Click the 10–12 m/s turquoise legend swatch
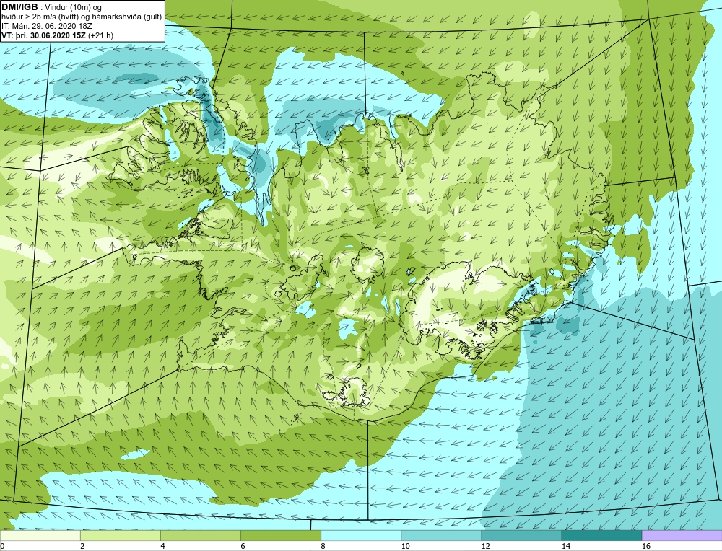The width and height of the screenshot is (722, 551). pos(440,535)
